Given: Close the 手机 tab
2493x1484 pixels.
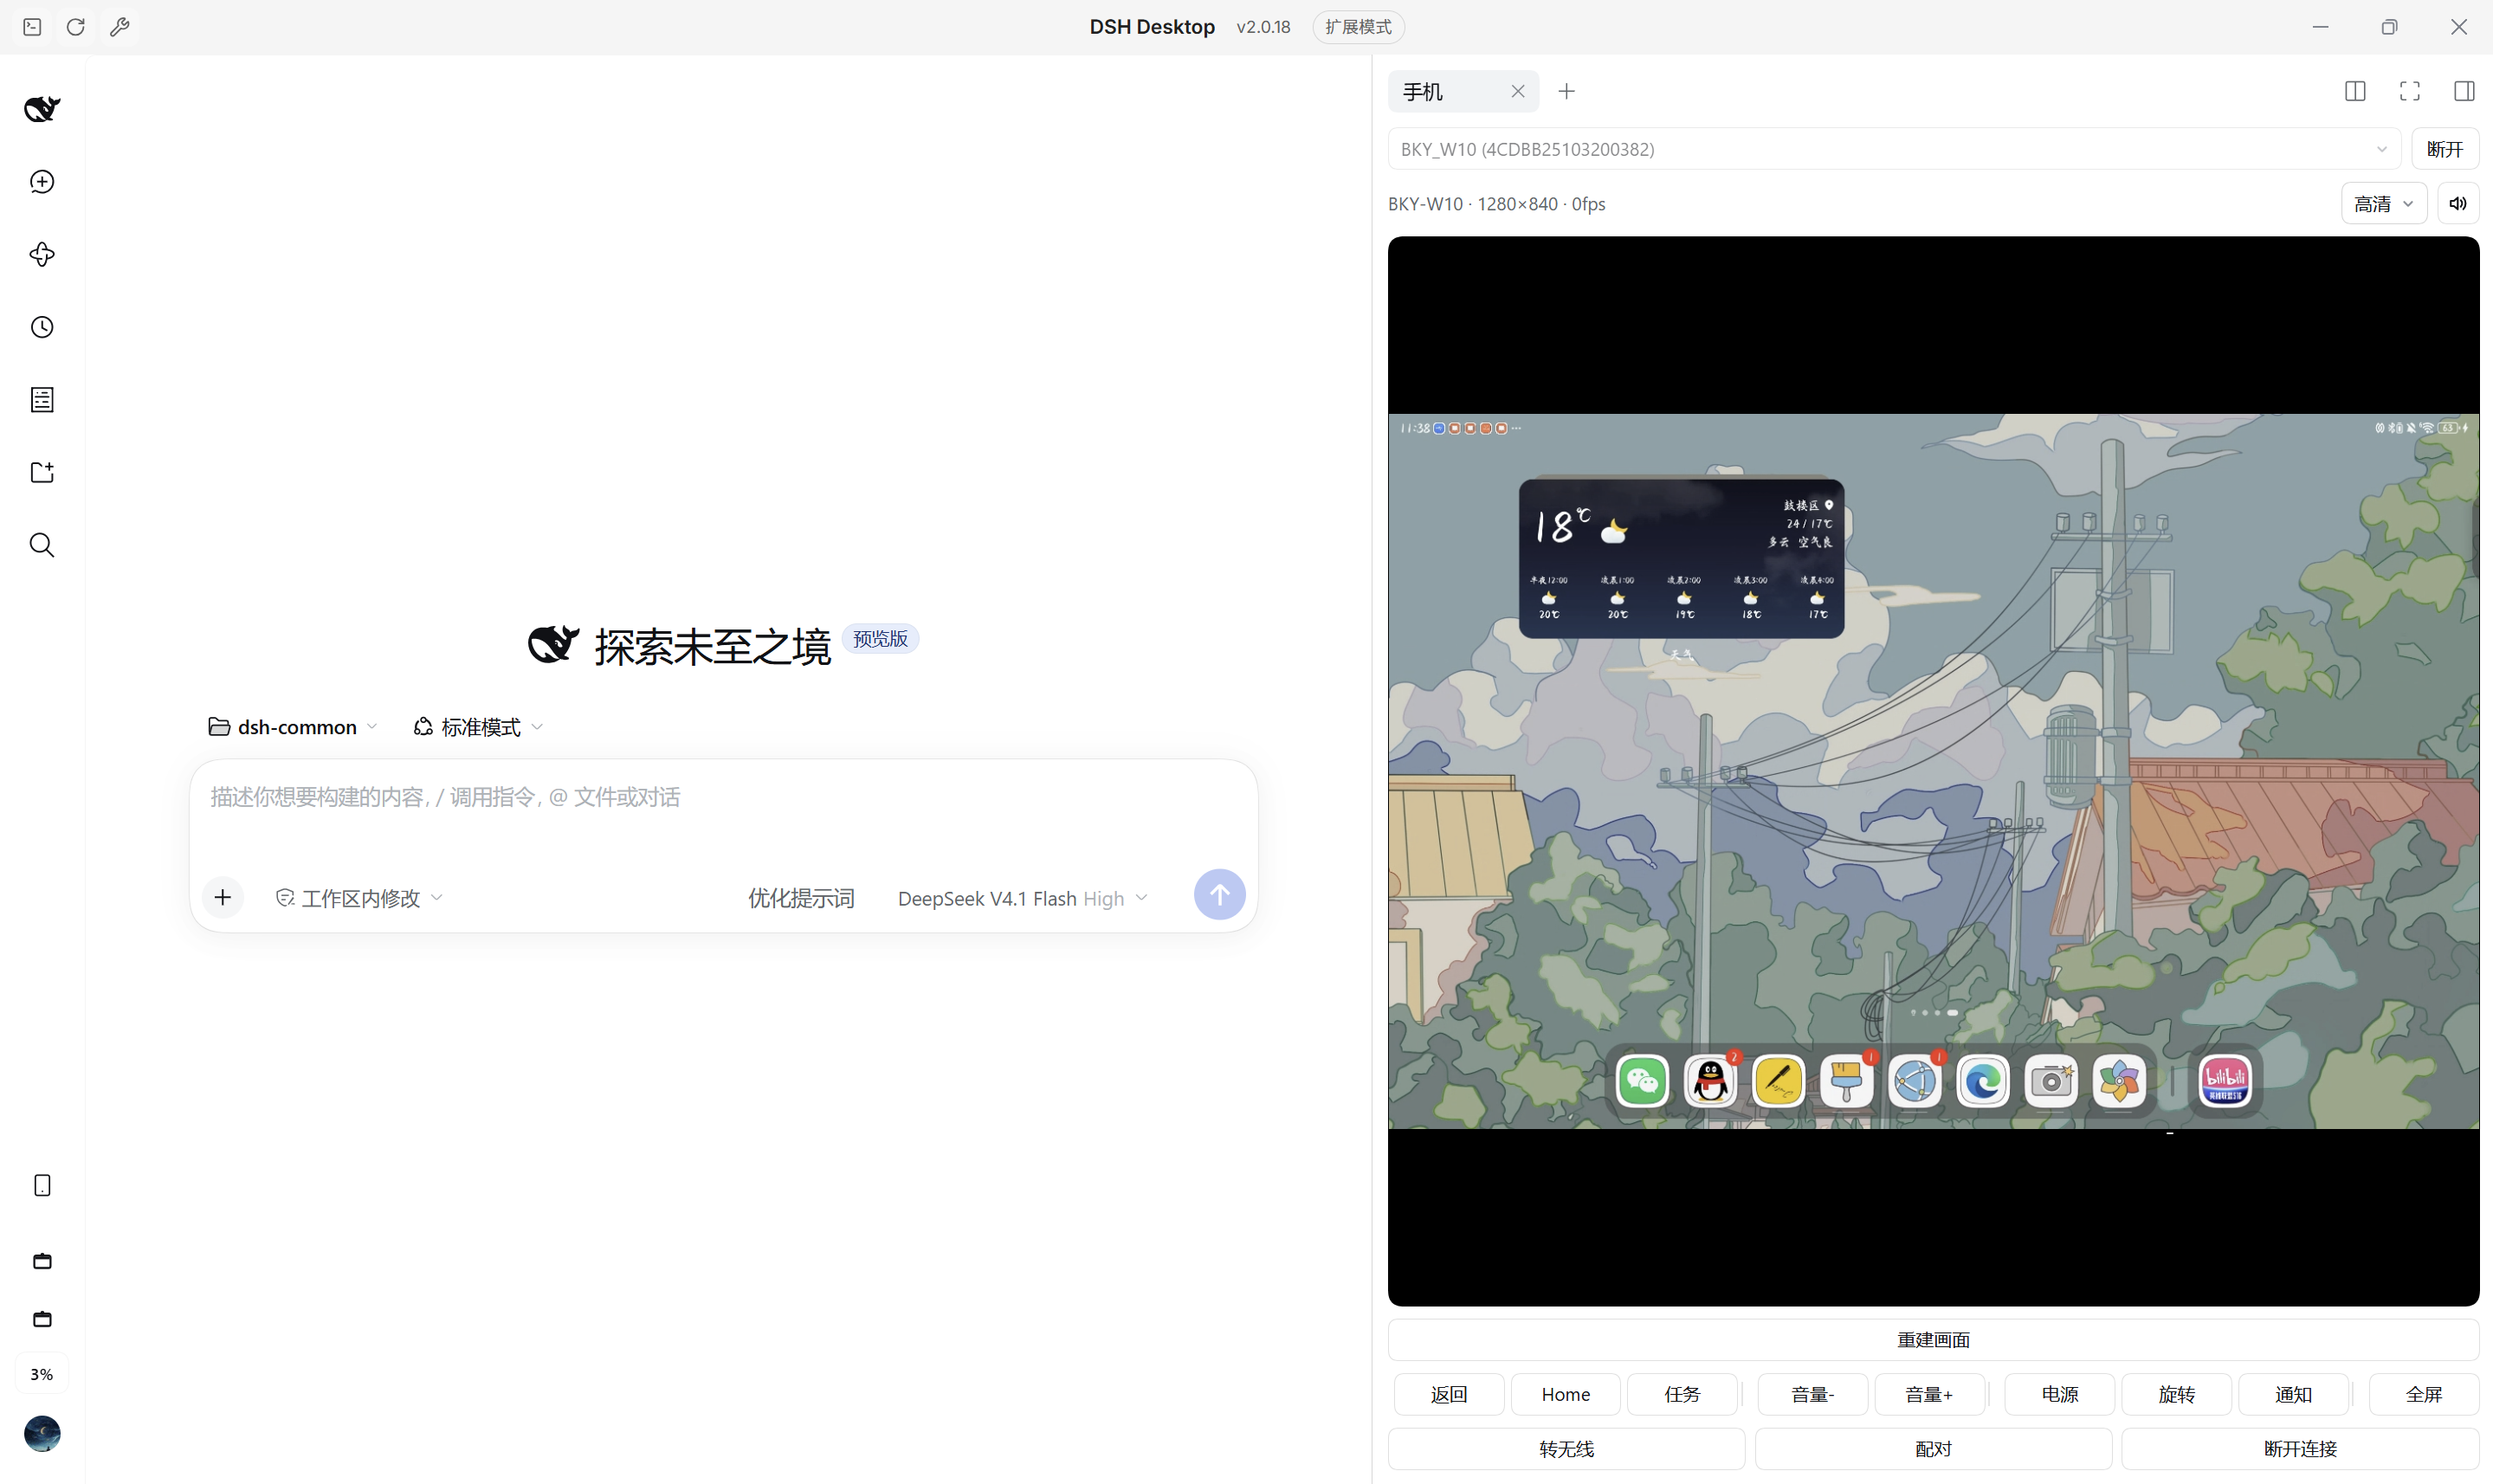Looking at the screenshot, I should pos(1518,91).
